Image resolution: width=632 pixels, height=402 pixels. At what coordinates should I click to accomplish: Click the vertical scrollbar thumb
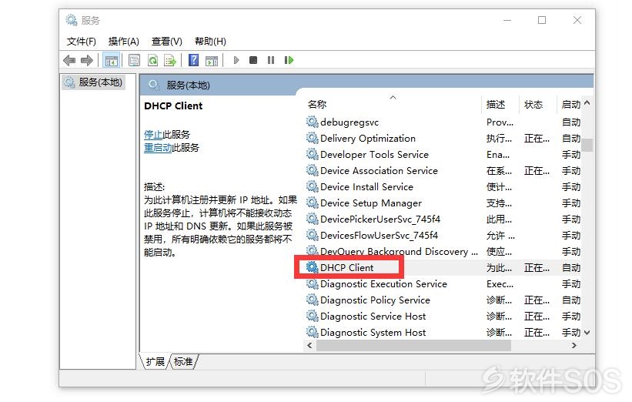tap(587, 145)
